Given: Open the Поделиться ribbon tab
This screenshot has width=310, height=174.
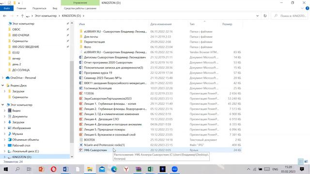Looking at the screenshot, I should tap(39, 8).
